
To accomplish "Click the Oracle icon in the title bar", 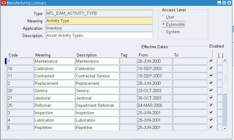I will (4, 3).
